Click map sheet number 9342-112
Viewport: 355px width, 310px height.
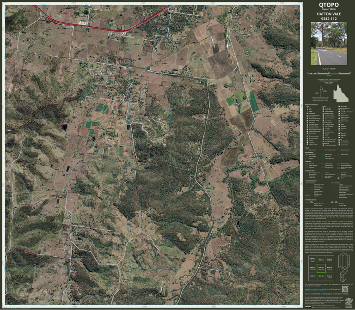(x=329, y=19)
